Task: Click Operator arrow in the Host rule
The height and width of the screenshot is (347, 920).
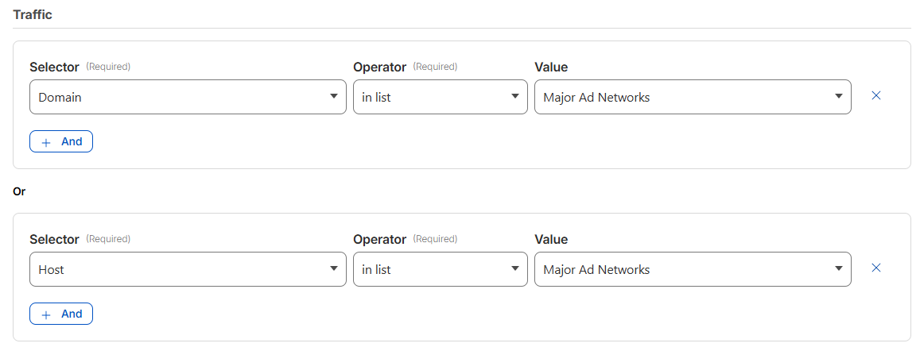Action: coord(514,269)
